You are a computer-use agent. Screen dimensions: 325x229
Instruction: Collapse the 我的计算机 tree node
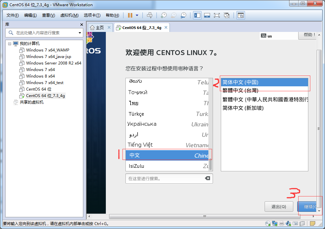tap(9, 44)
